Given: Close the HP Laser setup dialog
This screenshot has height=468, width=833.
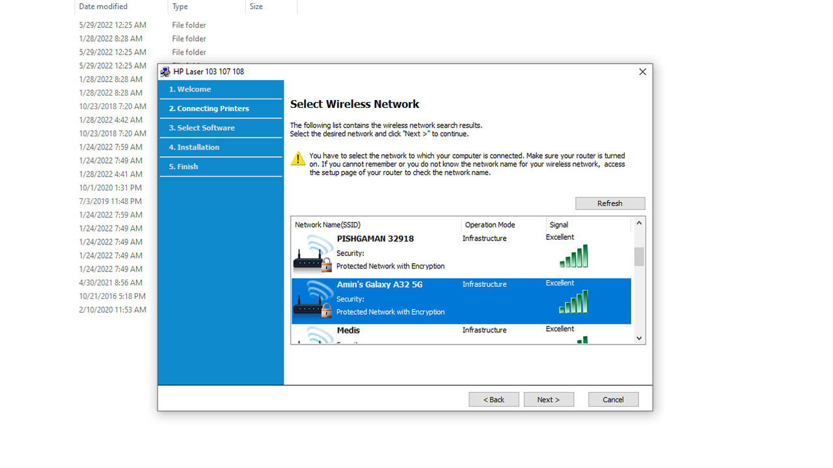Looking at the screenshot, I should pos(642,71).
